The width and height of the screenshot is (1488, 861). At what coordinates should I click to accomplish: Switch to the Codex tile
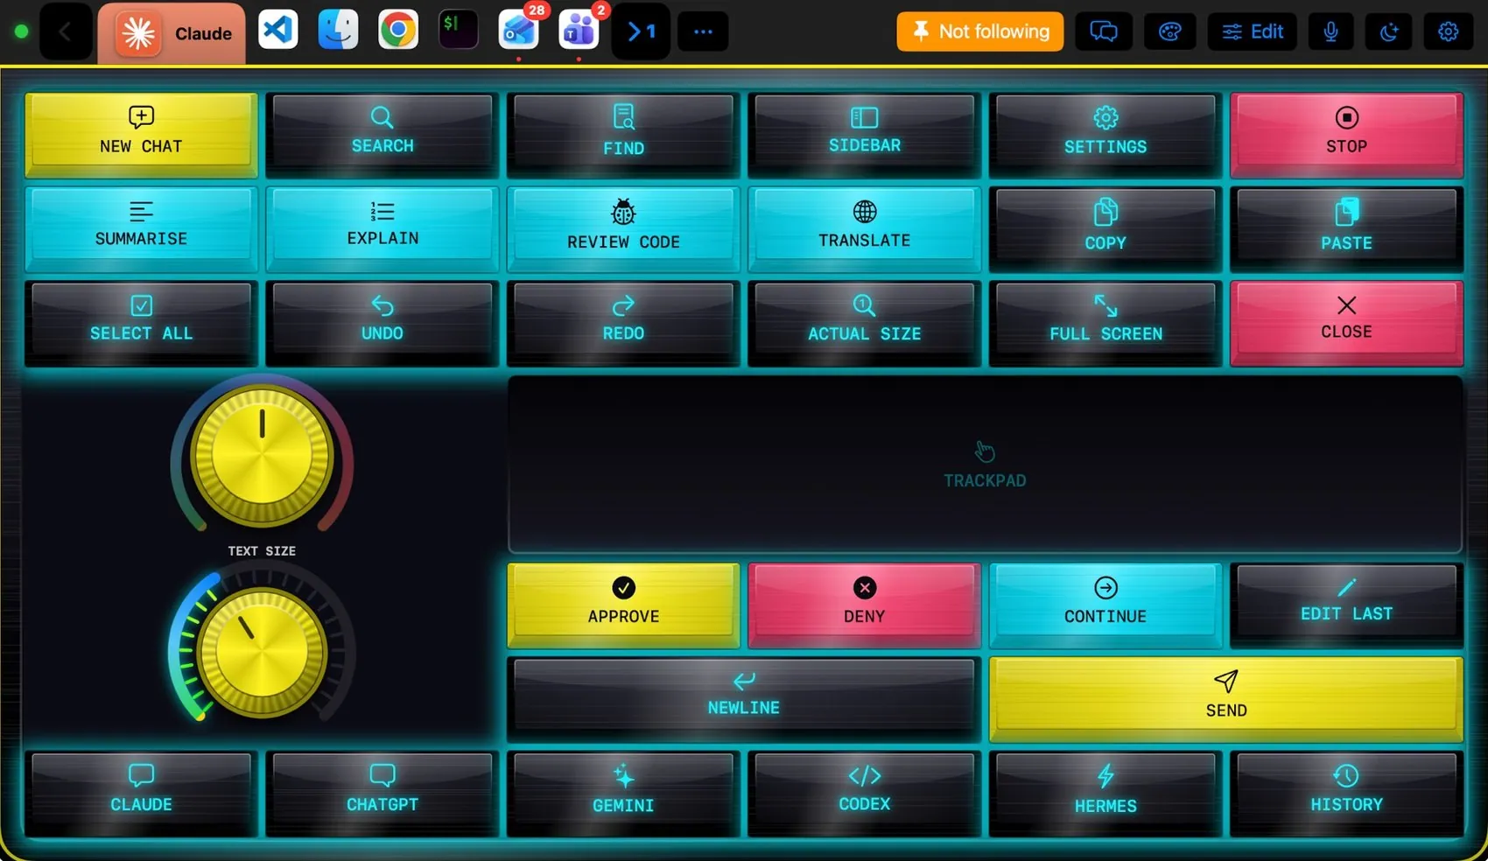click(865, 793)
